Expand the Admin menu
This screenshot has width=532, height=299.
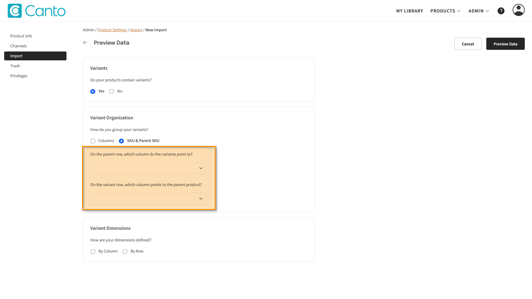point(479,11)
